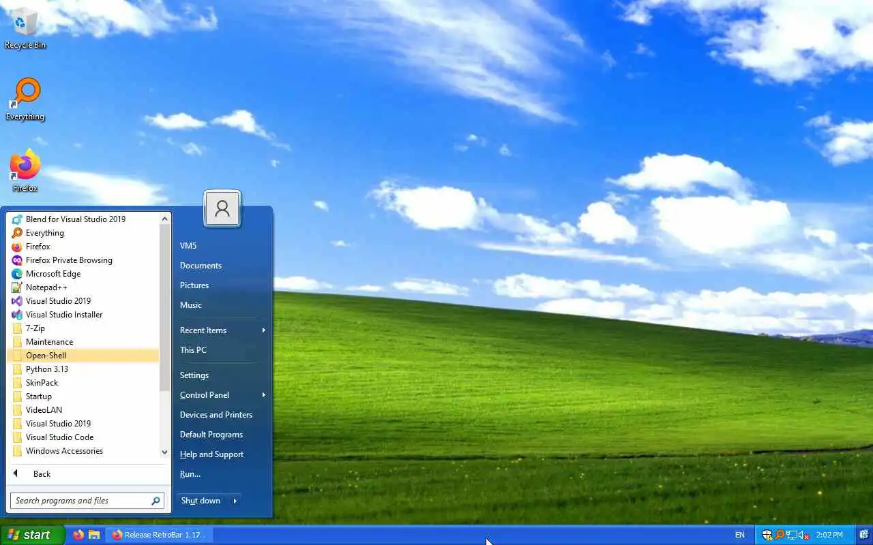Launch Blend for Visual Studio 2019
Image resolution: width=873 pixels, height=545 pixels.
tap(83, 219)
